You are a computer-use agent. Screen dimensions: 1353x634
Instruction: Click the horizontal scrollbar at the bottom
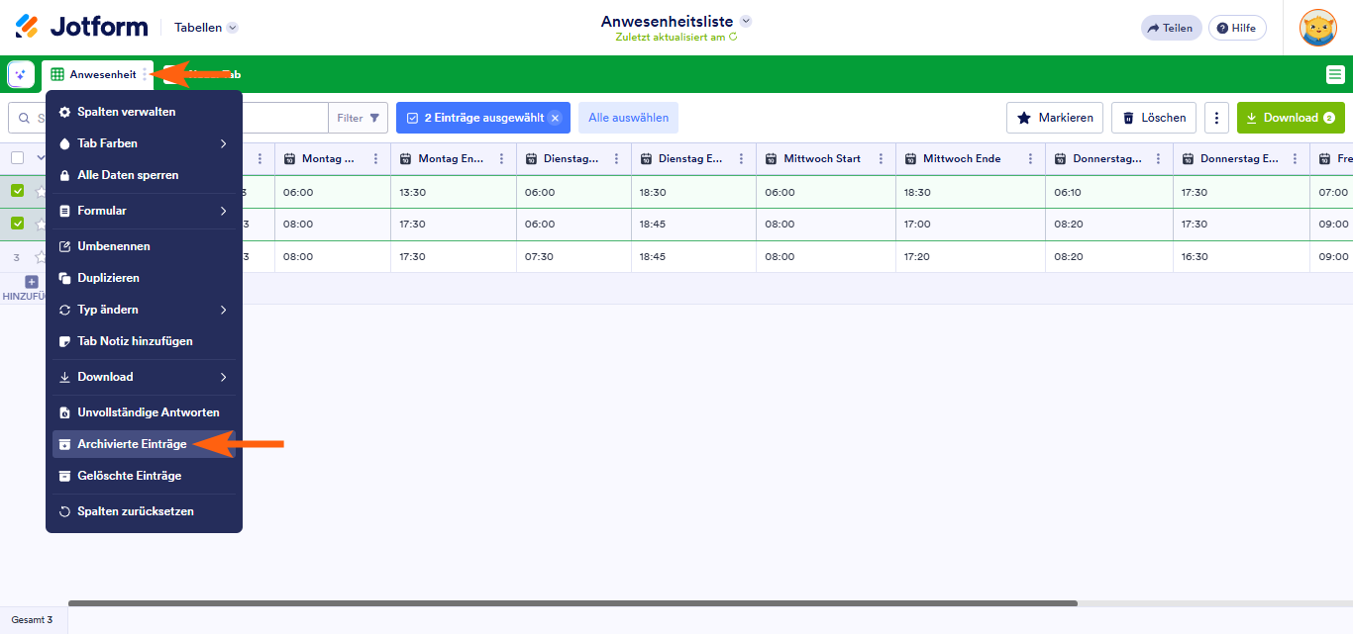[572, 603]
